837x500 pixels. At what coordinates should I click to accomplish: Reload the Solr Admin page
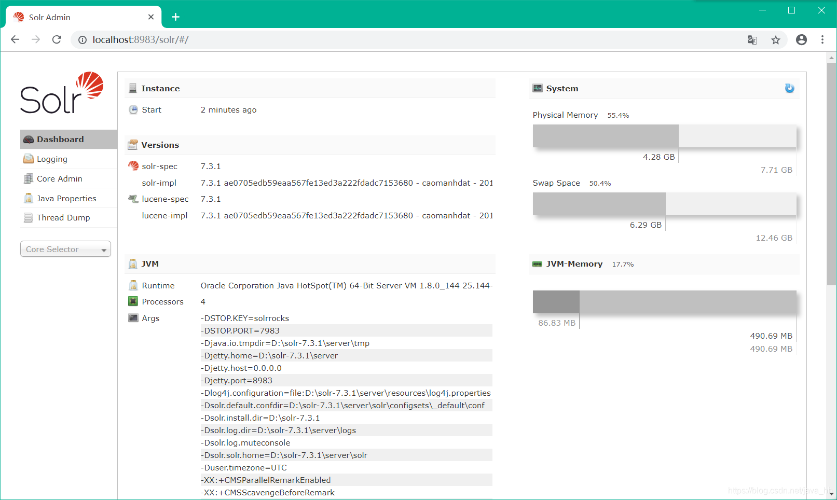(x=57, y=39)
